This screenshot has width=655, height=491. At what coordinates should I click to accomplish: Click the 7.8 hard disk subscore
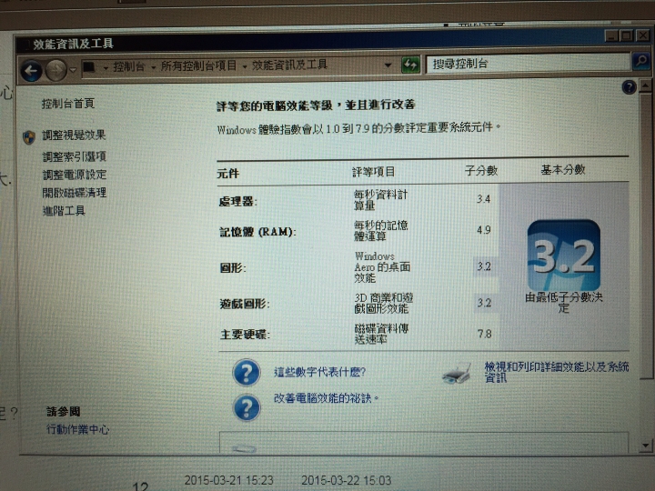coord(485,334)
